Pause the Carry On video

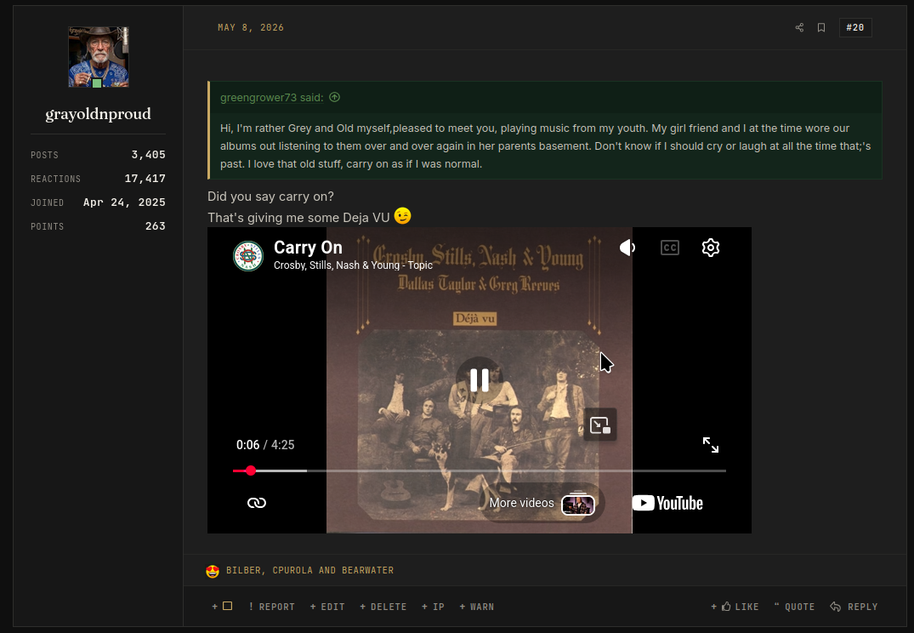480,379
